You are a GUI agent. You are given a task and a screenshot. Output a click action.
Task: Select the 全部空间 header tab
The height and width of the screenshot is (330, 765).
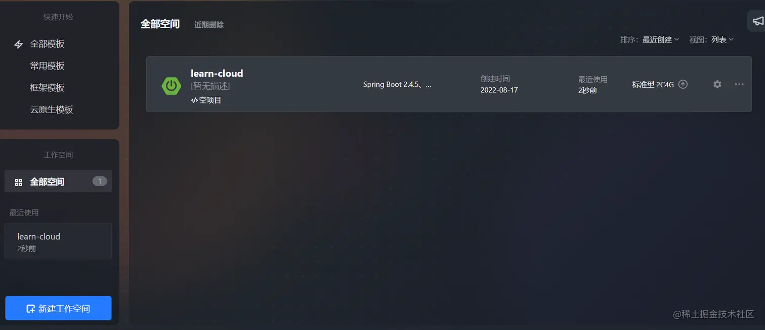(x=160, y=24)
